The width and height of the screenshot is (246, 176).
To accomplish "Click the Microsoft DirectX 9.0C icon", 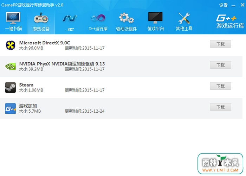I will (10, 45).
